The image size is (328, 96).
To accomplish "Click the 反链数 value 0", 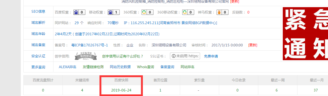I will (x=248, y=12).
